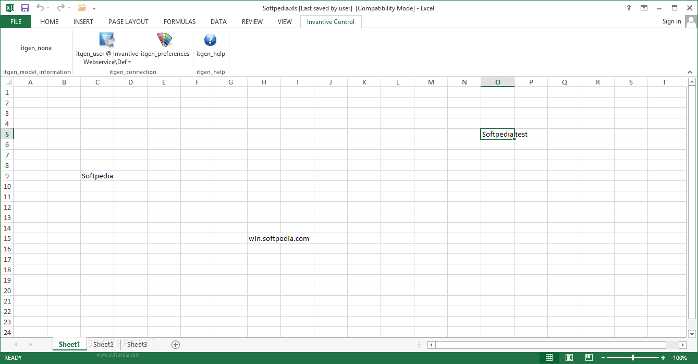Open Excel Help question mark icon
This screenshot has width=698, height=364.
(x=629, y=8)
